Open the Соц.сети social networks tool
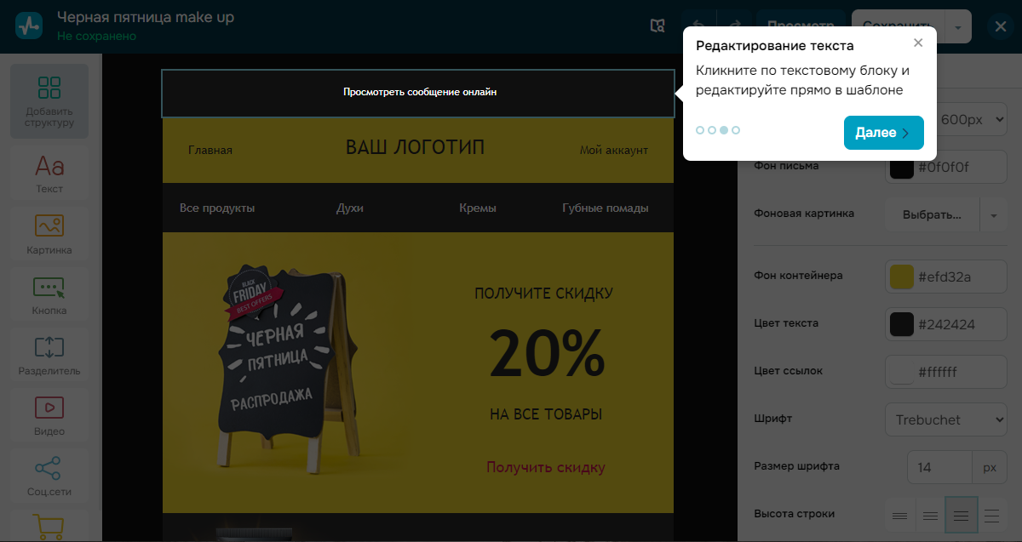 tap(49, 475)
